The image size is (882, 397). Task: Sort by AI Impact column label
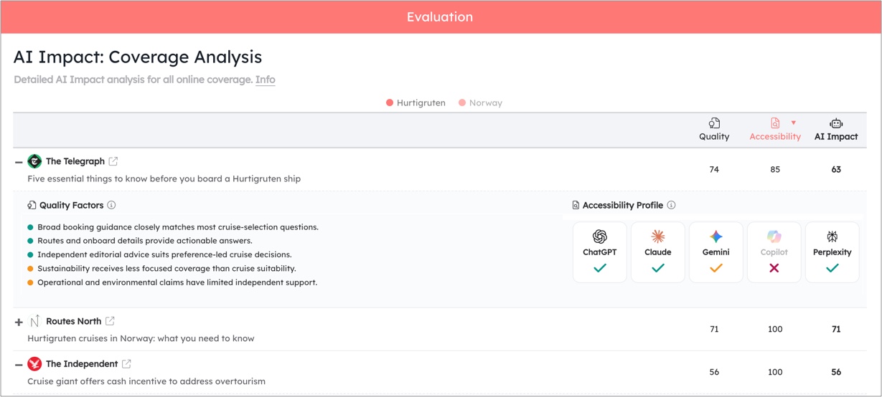coord(836,136)
